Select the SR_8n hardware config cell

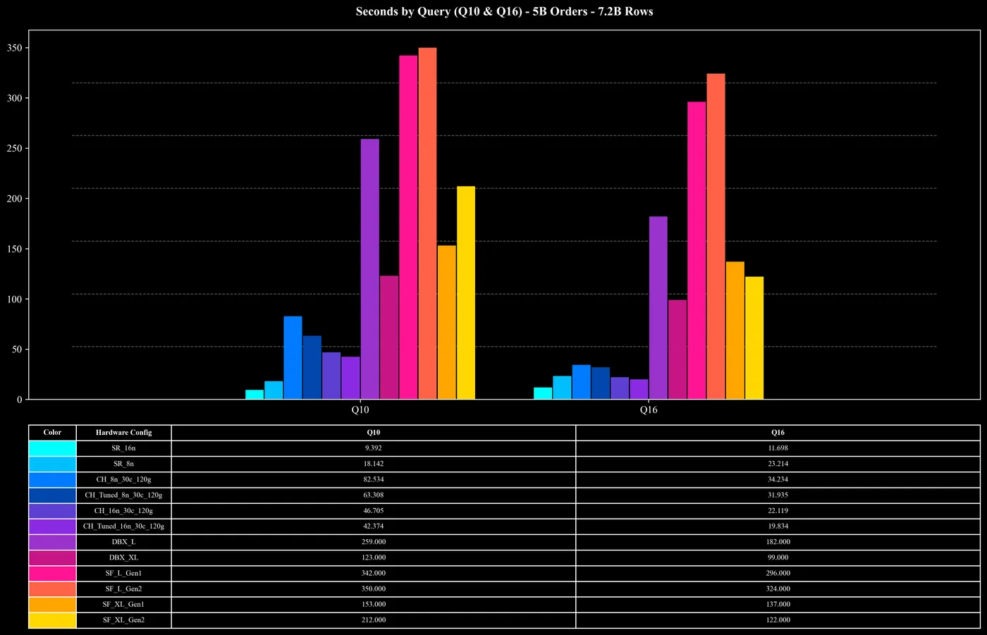(123, 464)
